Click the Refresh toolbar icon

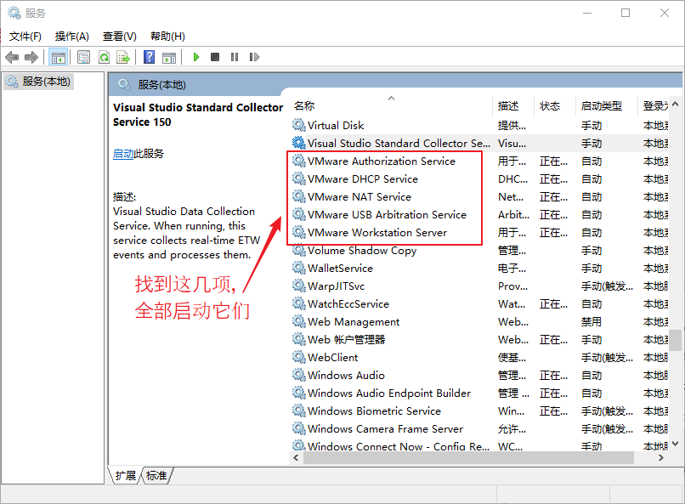point(104,57)
